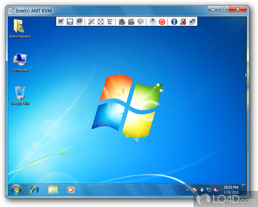Open connection options wrench-and-screwdriver icon
The width and height of the screenshot is (258, 207).
pyautogui.click(x=91, y=22)
